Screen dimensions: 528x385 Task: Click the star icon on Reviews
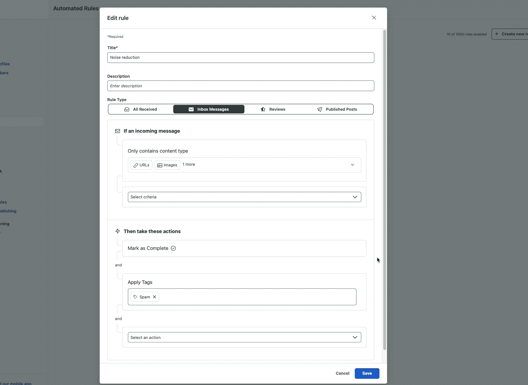(263, 109)
